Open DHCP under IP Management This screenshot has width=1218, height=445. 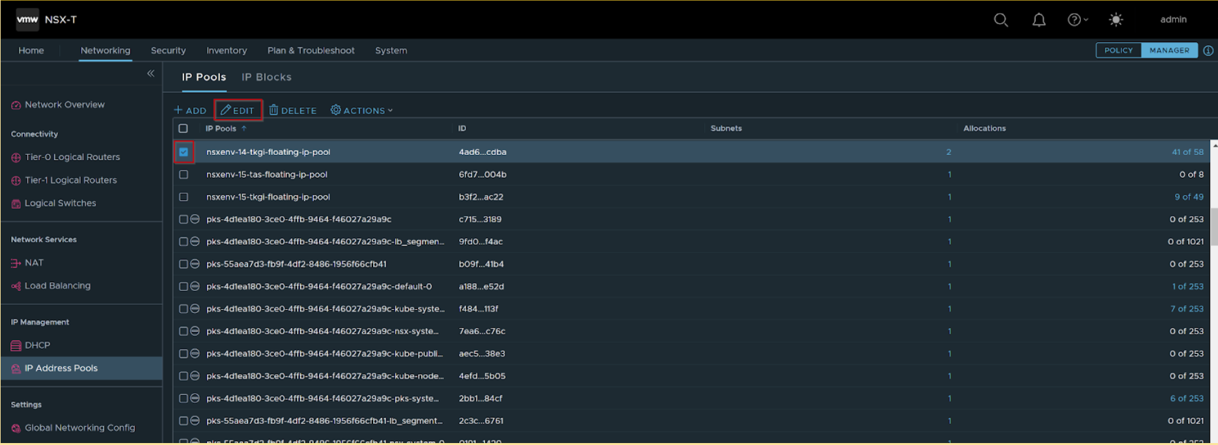37,345
